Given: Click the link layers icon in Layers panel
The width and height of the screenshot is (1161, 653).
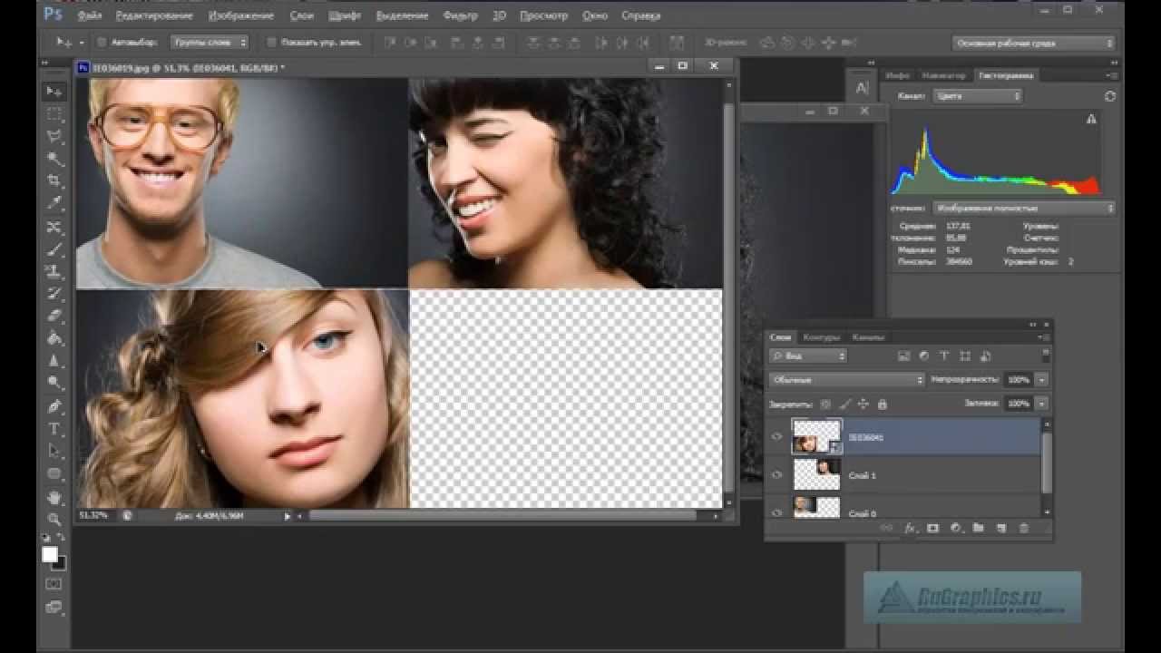Looking at the screenshot, I should point(886,528).
